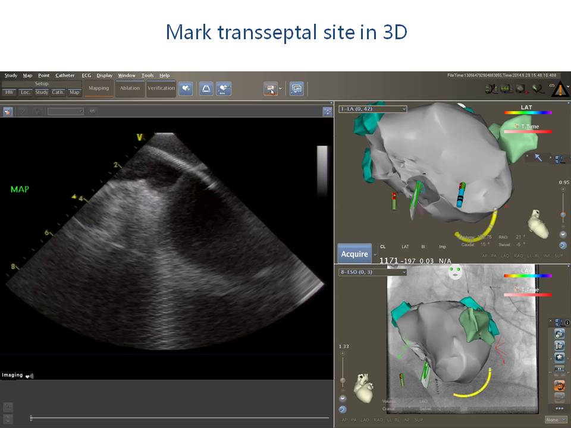Switch to the Ablation tab
This screenshot has height=428, width=571.
coord(130,89)
